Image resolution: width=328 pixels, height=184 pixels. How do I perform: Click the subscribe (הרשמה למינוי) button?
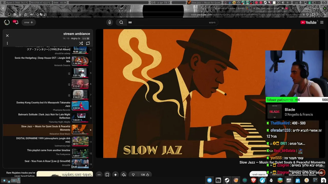(x=258, y=175)
